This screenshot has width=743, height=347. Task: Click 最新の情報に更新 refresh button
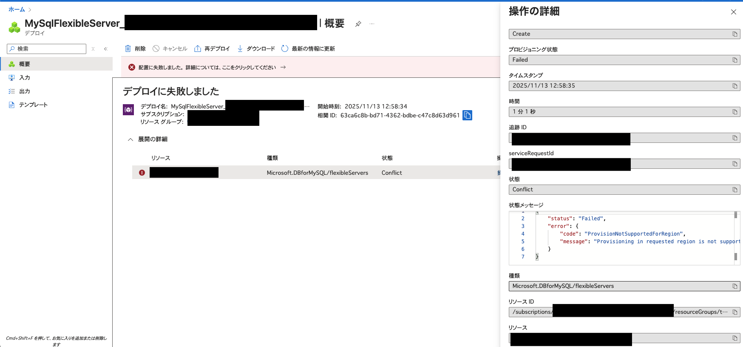point(308,48)
